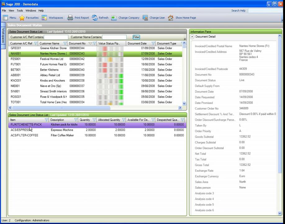Click the Show Home Page house icon

[x=171, y=18]
